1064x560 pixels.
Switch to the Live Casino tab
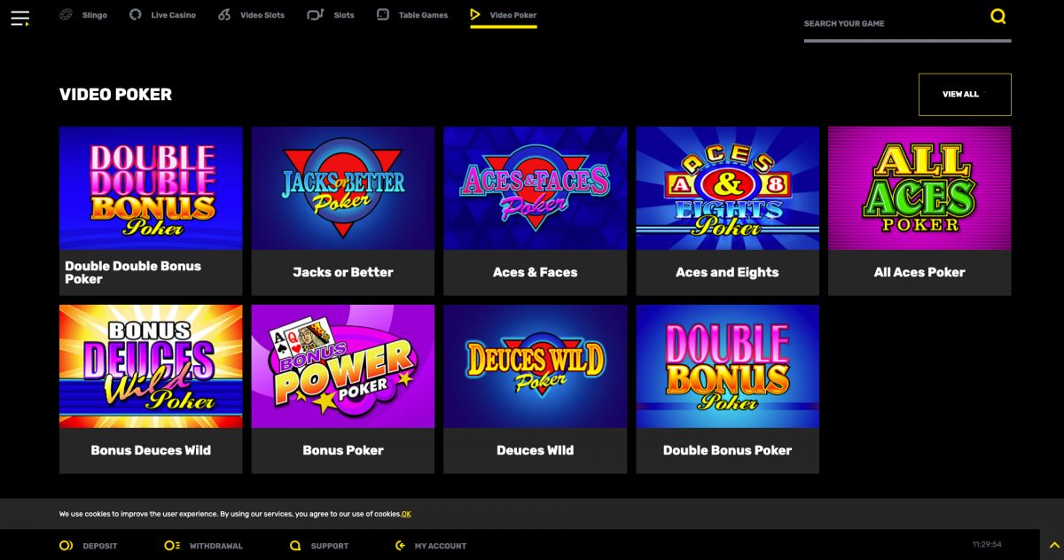174,15
